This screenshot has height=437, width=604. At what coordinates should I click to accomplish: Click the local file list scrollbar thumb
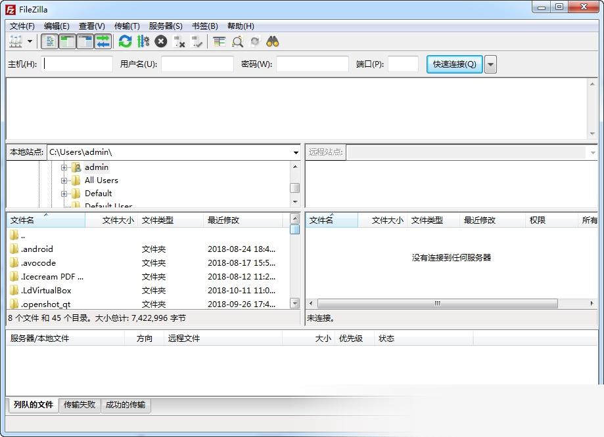(x=294, y=229)
